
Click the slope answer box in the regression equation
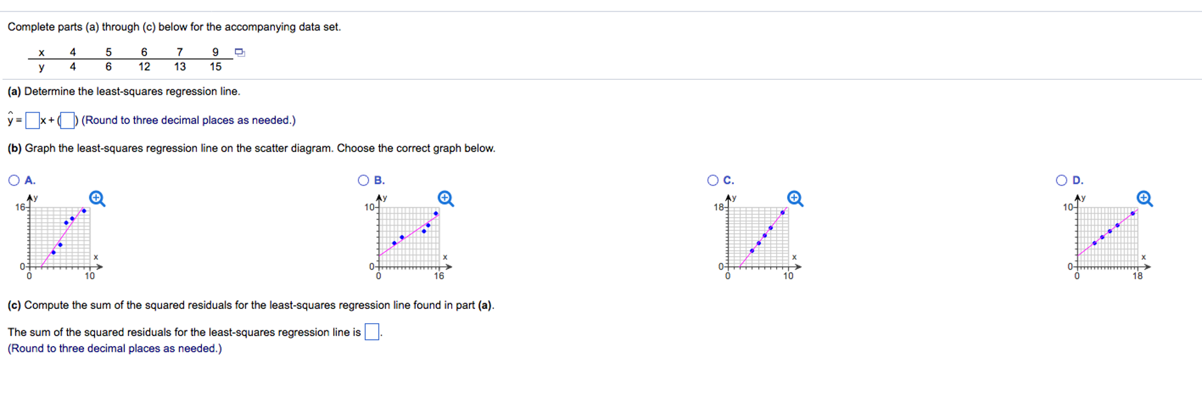coord(32,120)
